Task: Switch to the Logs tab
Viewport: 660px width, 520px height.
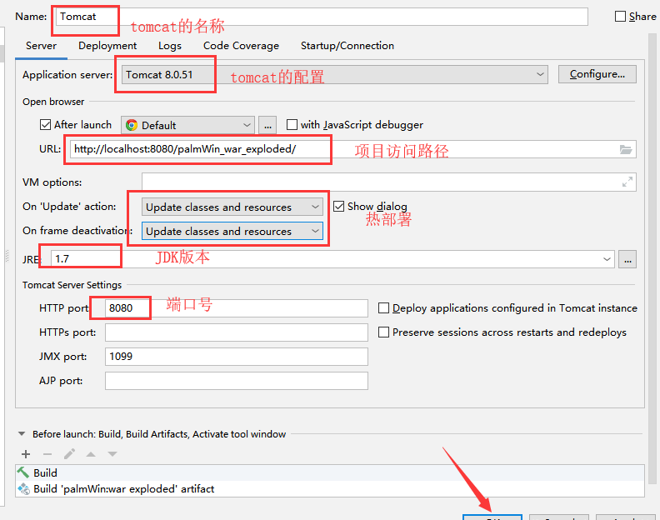Action: (170, 46)
